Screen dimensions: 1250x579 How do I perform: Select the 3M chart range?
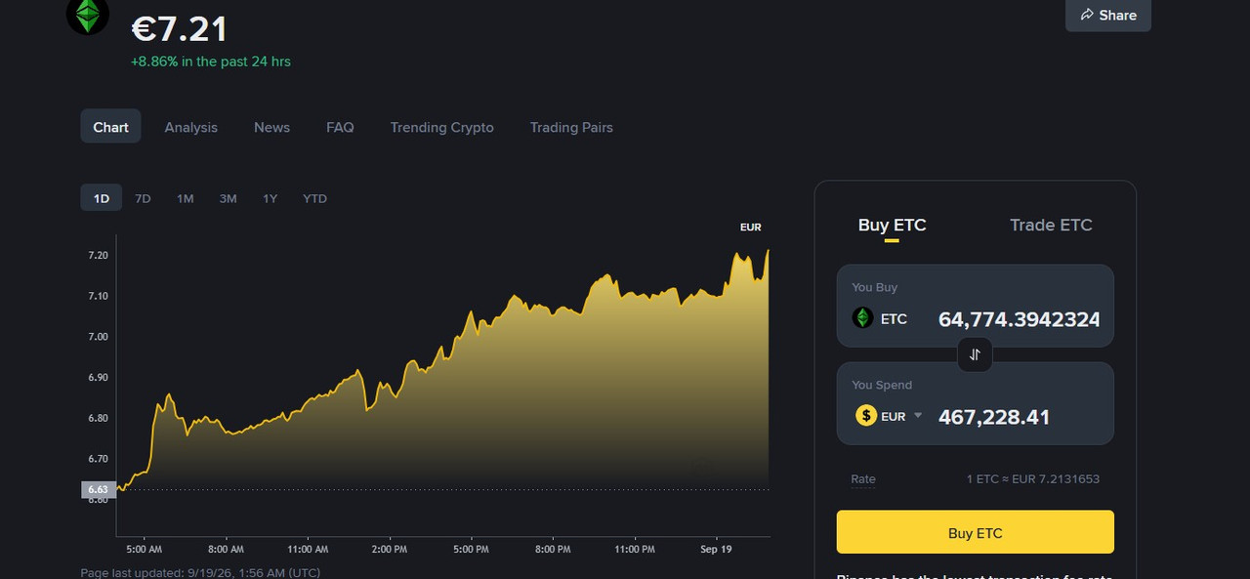(x=228, y=198)
